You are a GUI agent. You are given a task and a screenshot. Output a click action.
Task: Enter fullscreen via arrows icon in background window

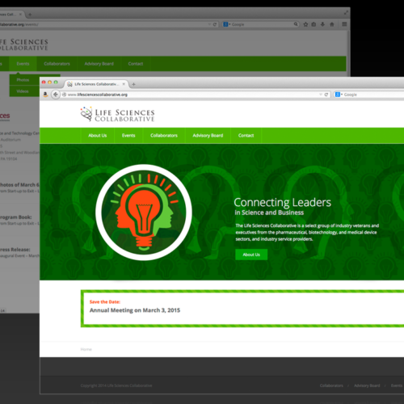[x=346, y=12]
